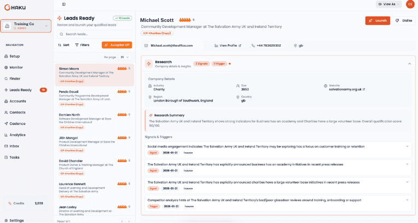
Task: Click 1 source tag on social media signal
Action: tap(188, 153)
